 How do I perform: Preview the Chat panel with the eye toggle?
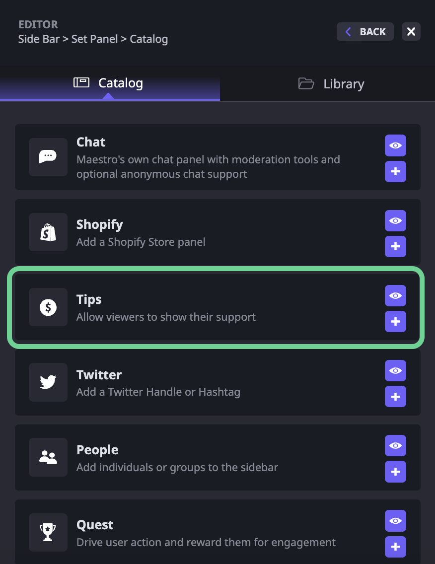pyautogui.click(x=395, y=145)
